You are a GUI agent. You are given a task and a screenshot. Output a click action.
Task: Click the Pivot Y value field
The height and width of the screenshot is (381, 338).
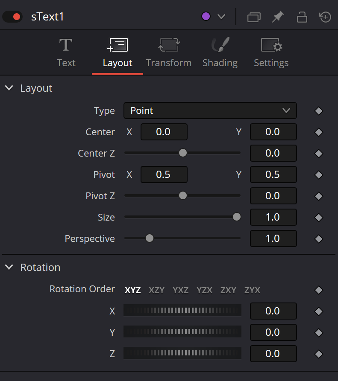pos(273,175)
